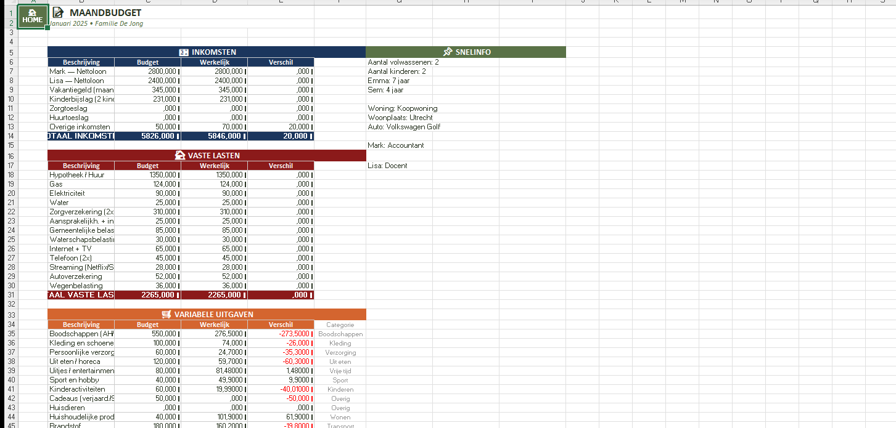This screenshot has height=428, width=896.
Task: Select the Overige inkomsten Werkelijk cell
Action: 214,127
